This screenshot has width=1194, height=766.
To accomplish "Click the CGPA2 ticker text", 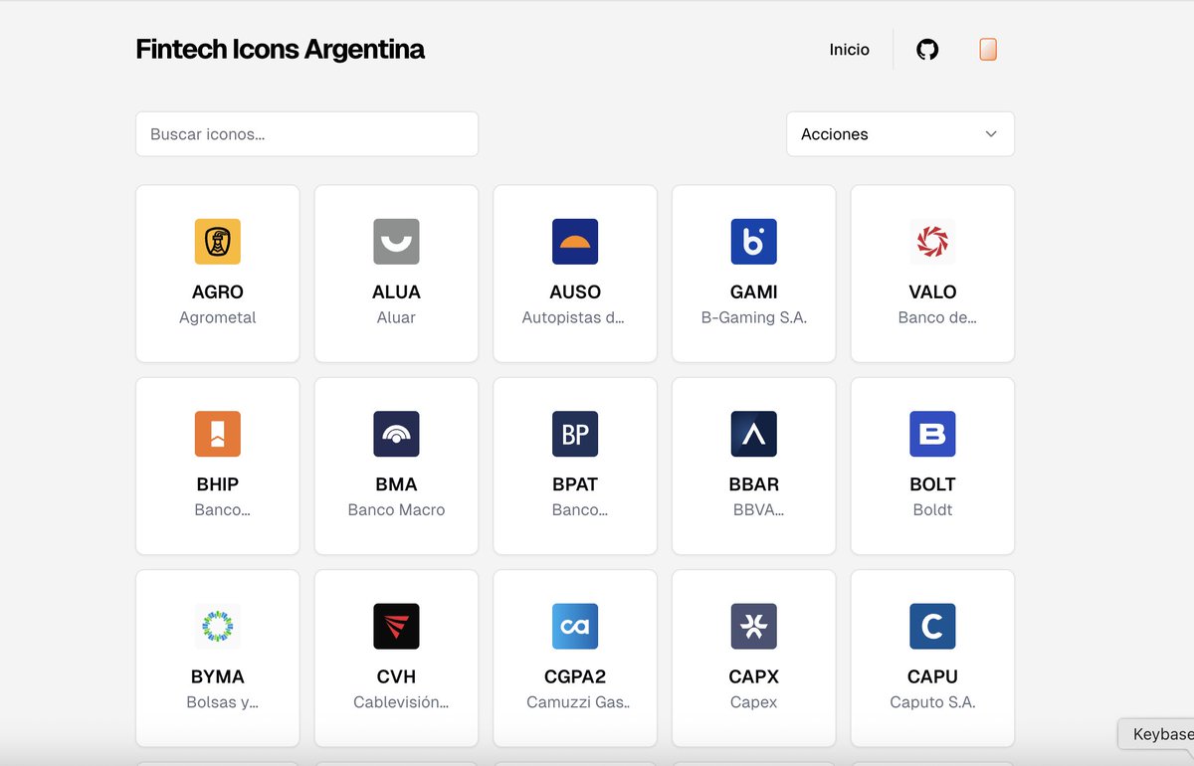I will [x=575, y=676].
